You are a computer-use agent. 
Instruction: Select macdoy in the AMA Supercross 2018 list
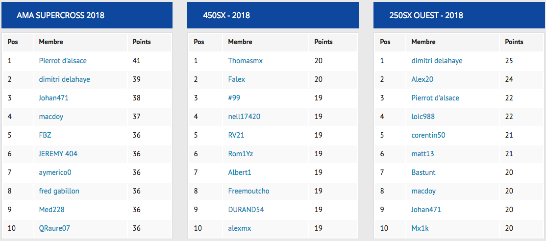[x=51, y=117]
